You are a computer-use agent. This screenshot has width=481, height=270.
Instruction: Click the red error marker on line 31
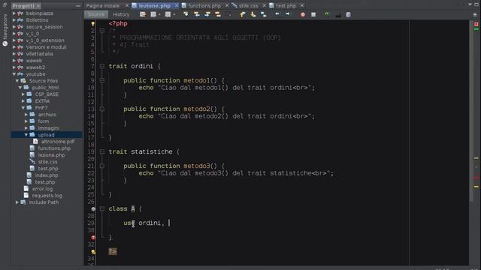pyautogui.click(x=93, y=238)
